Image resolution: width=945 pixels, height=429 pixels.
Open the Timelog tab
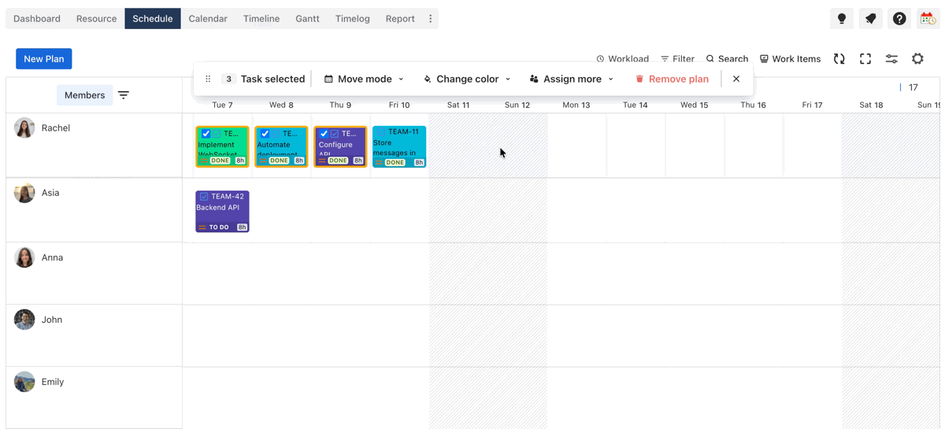click(352, 19)
